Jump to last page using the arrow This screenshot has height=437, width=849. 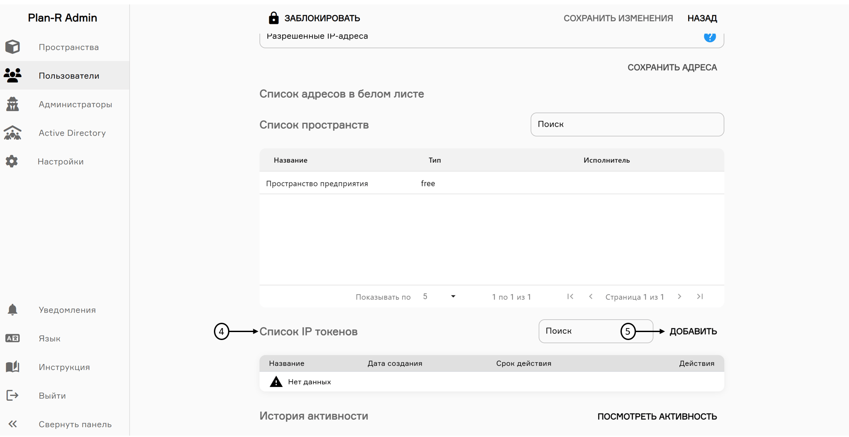700,297
